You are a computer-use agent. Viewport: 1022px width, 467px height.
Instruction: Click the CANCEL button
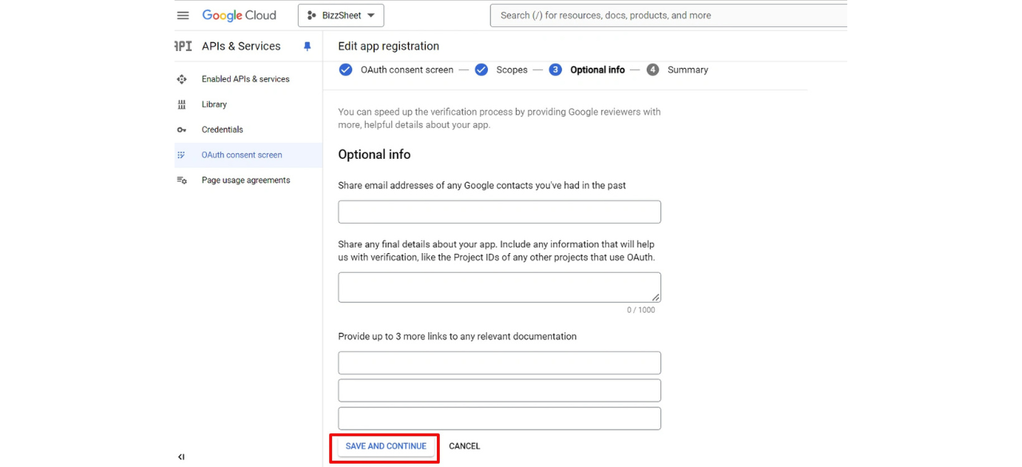(464, 446)
